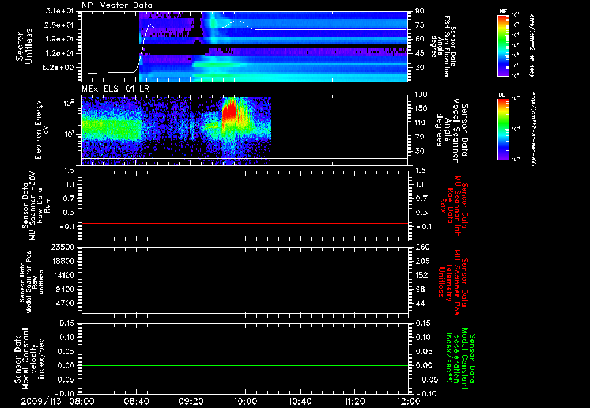Click the "10:40" time axis label
Screen dimensions: 590x408
tap(300, 401)
